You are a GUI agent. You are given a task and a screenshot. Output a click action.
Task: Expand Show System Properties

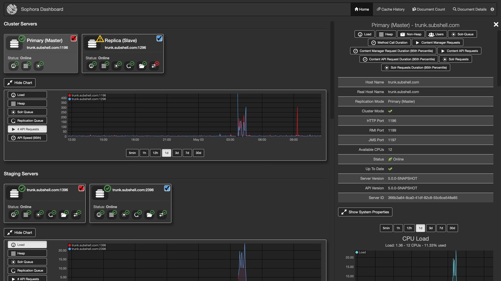[365, 212]
